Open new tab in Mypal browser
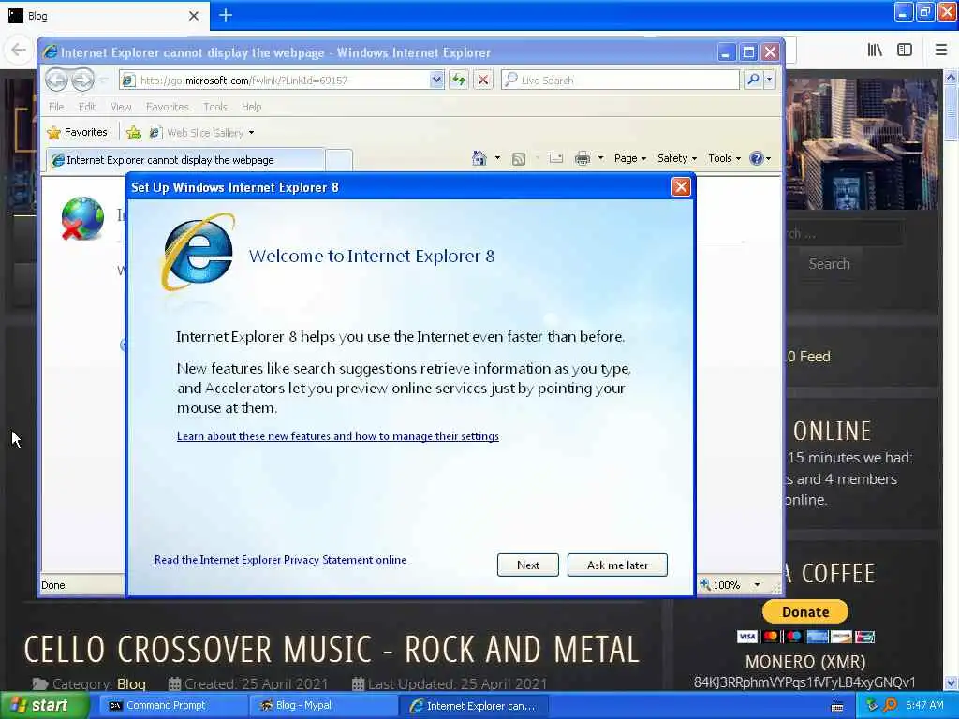This screenshot has height=719, width=959. (226, 15)
